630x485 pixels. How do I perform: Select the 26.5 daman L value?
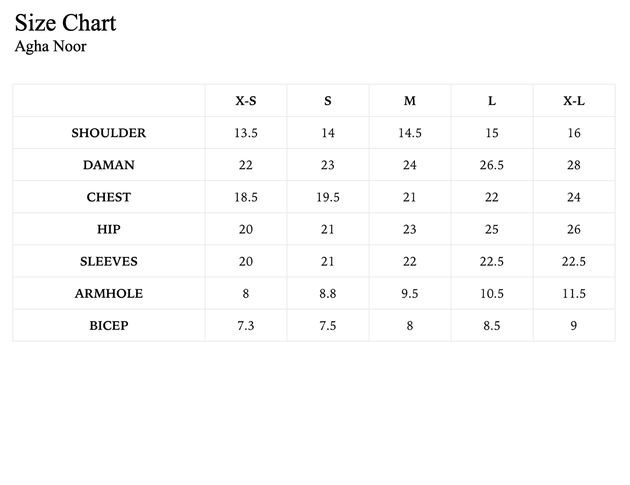492,165
